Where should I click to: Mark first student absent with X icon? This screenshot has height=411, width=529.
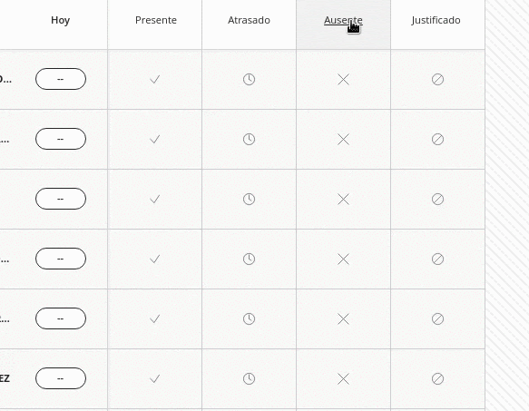pyautogui.click(x=344, y=80)
